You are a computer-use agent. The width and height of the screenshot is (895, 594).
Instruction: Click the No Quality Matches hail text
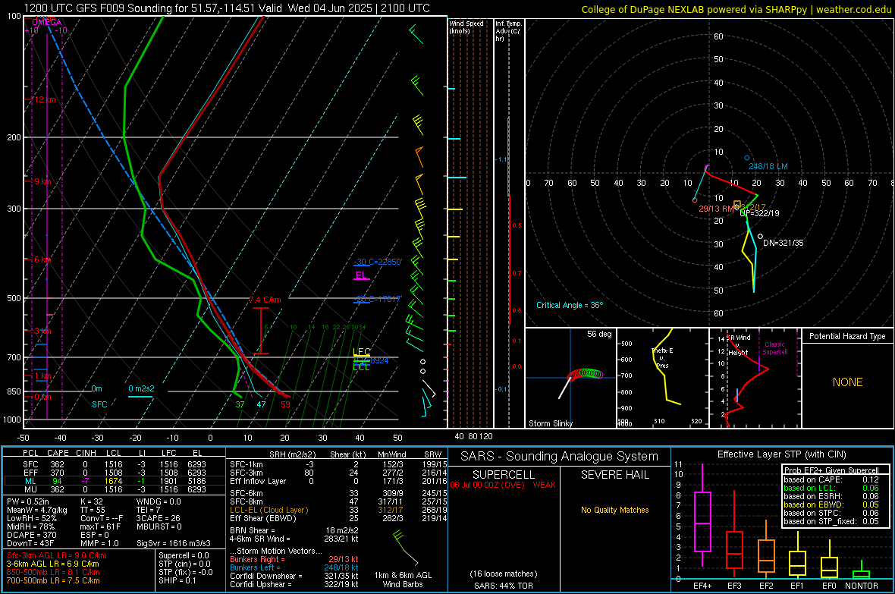(614, 510)
